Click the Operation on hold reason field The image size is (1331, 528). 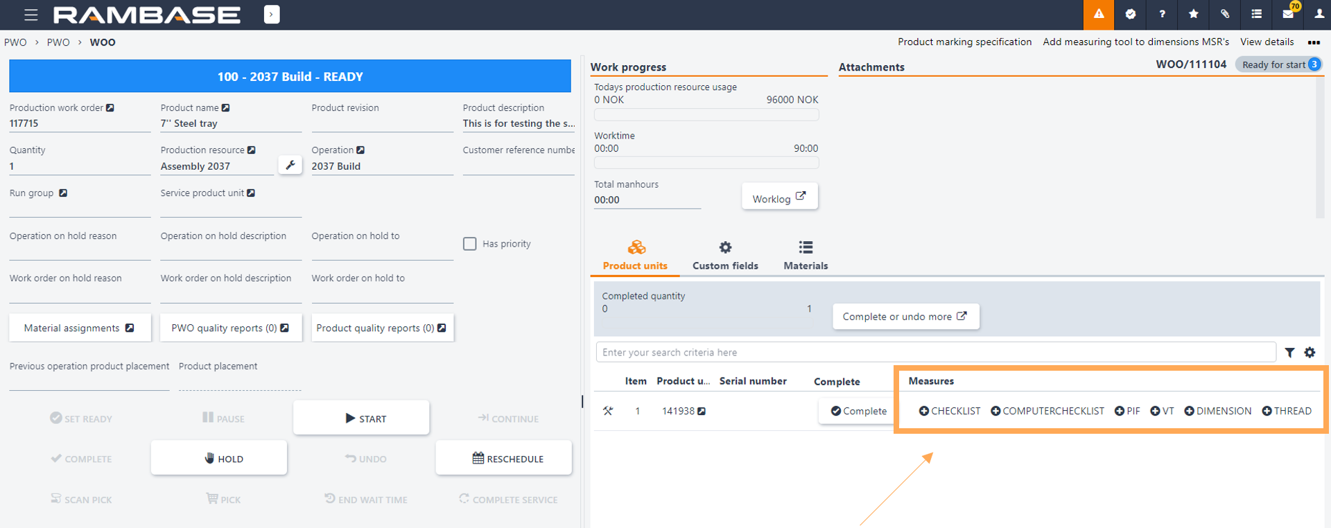click(x=80, y=252)
